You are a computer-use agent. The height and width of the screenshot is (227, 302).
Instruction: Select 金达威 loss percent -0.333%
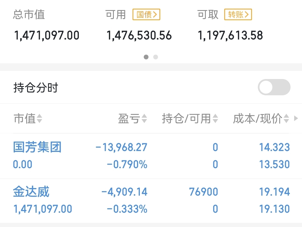pyautogui.click(x=127, y=209)
